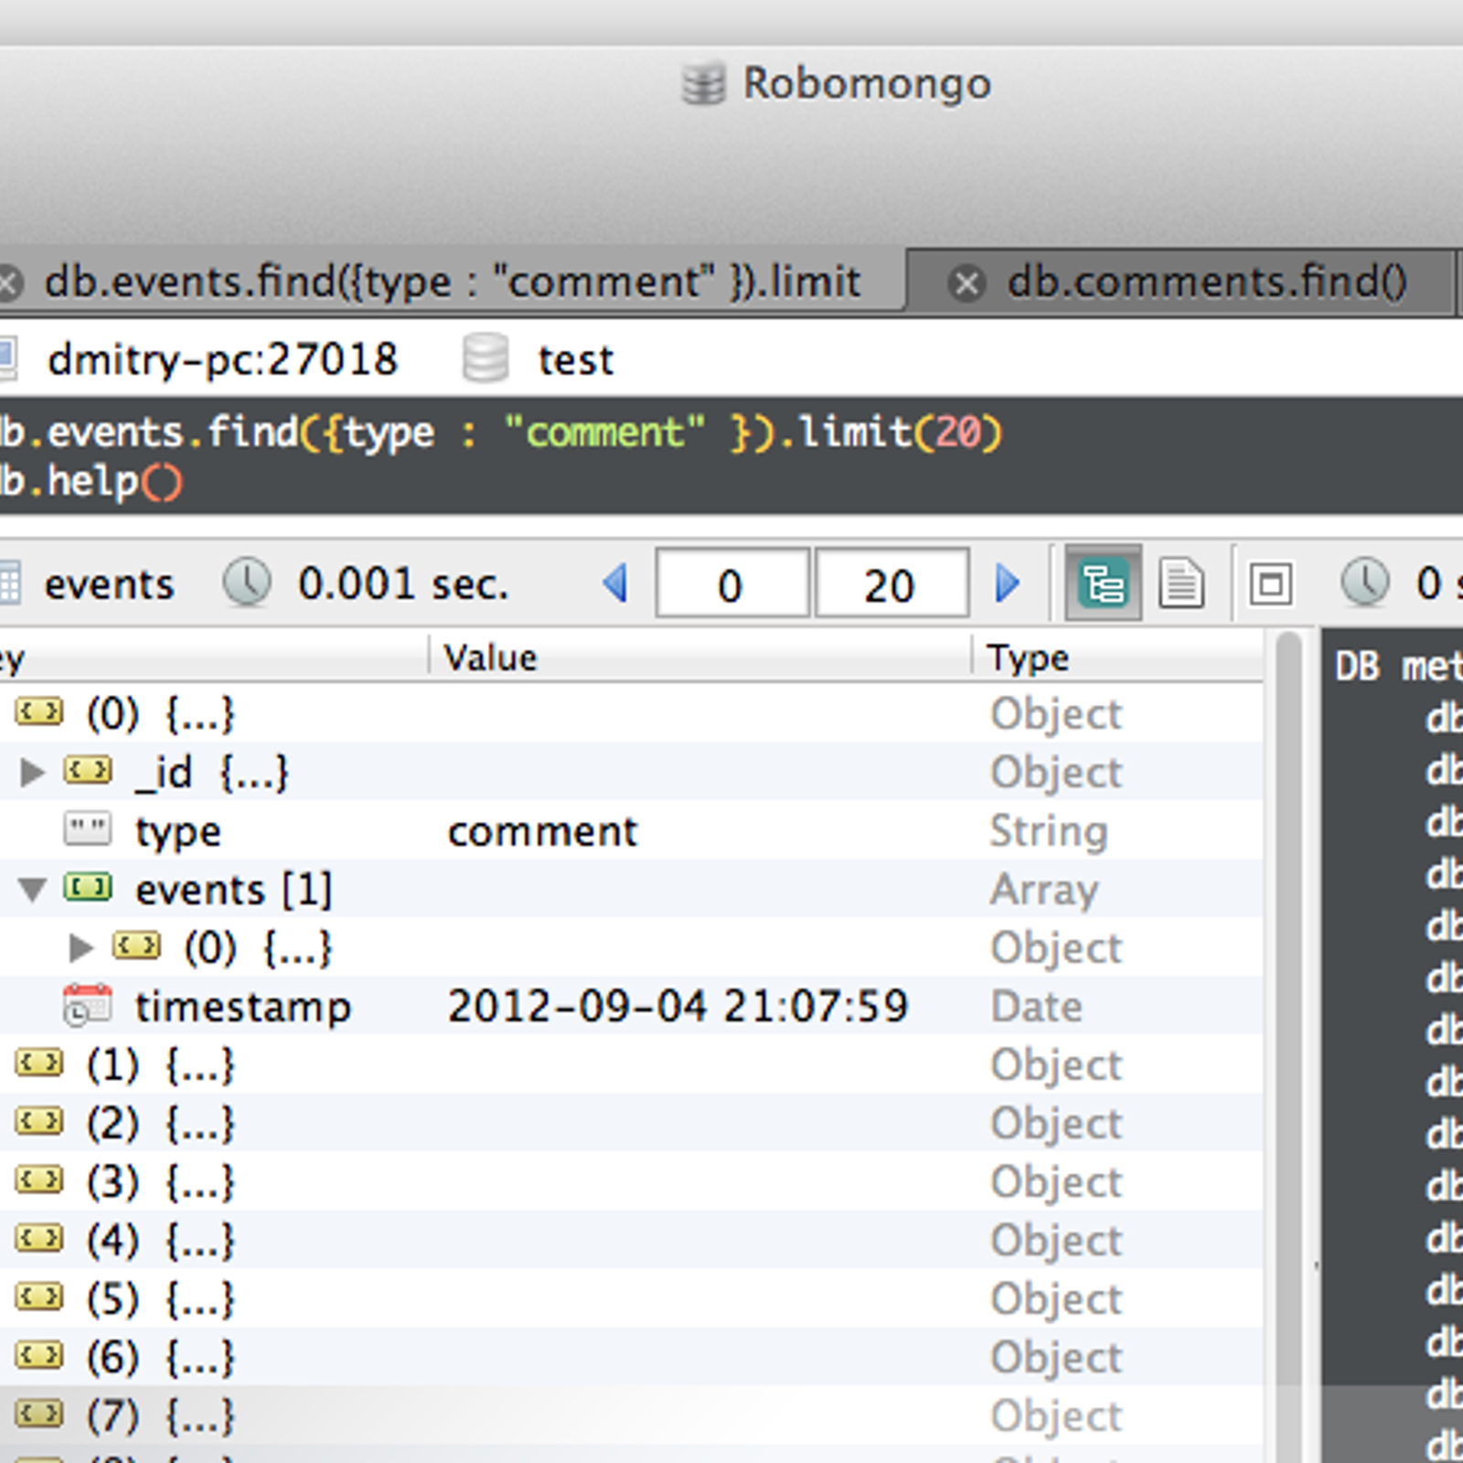This screenshot has height=1463, width=1463.
Task: Collapse the events [1] array
Action: pos(33,889)
